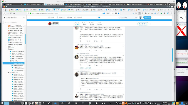Click the volume speaker icon in the system tray
188x105 pixels.
153,103
